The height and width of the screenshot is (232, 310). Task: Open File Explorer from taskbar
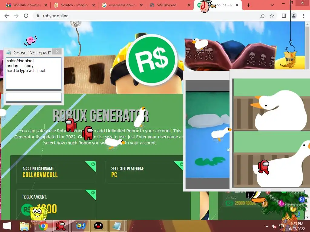tap(25, 226)
